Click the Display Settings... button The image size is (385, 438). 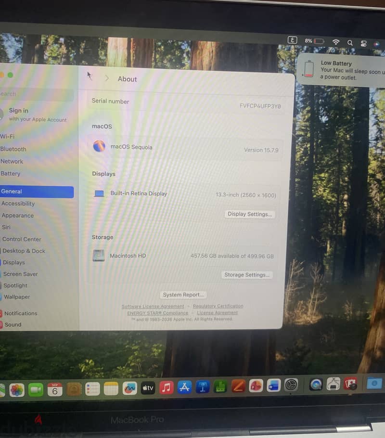[250, 214]
